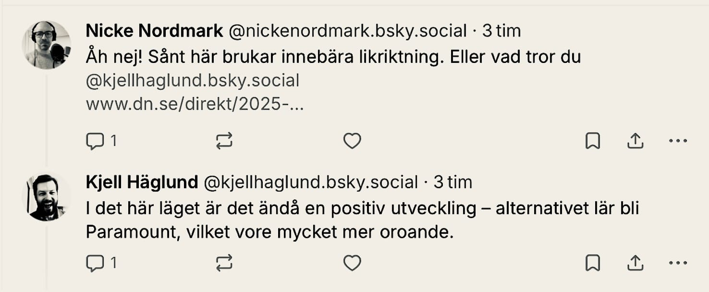
Task: Click the Kjell Häglund display name
Action: tap(142, 182)
